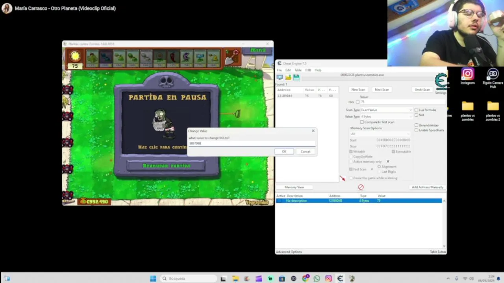The width and height of the screenshot is (504, 283).
Task: Select found address 121B9D48 in results list
Action: 306,96
